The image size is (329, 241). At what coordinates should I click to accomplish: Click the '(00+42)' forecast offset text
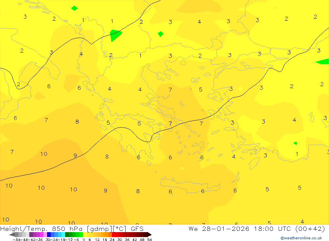[310, 229]
